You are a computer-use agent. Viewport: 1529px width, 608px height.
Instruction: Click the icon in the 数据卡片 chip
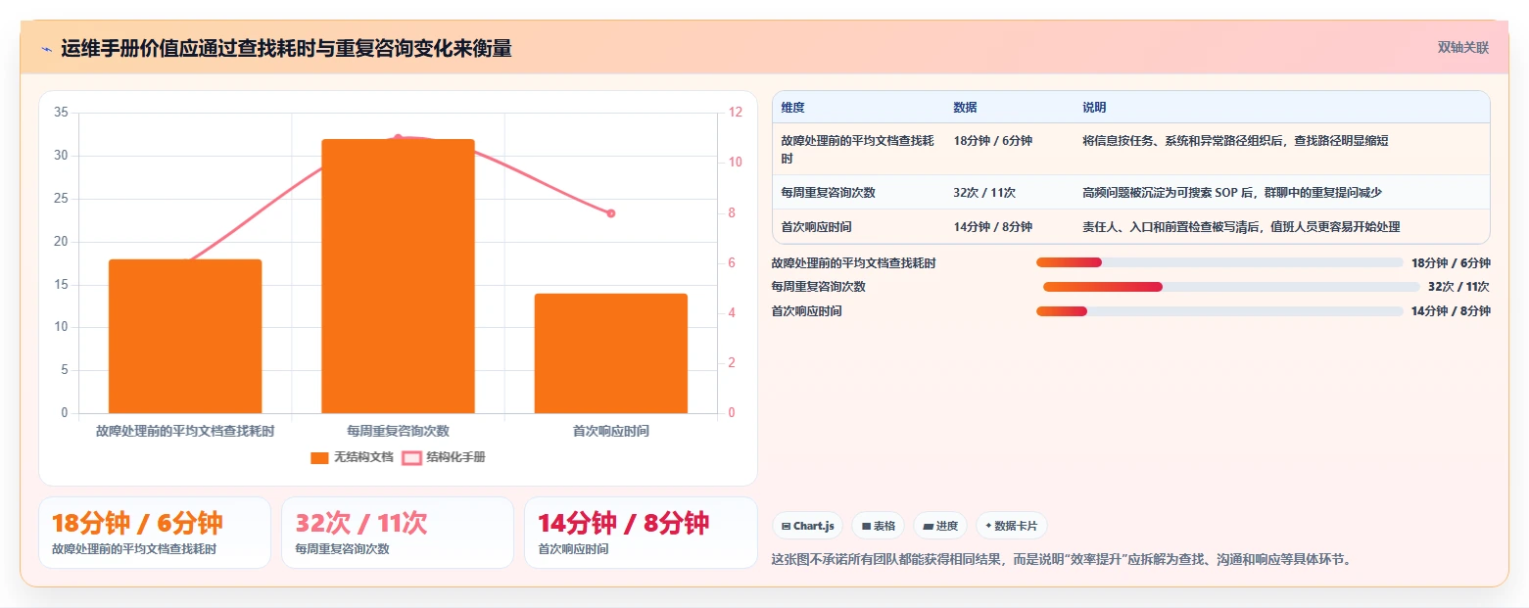click(x=988, y=527)
